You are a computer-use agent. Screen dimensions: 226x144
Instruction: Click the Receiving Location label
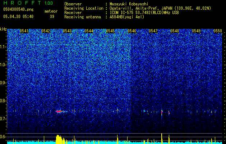tap(84, 8)
